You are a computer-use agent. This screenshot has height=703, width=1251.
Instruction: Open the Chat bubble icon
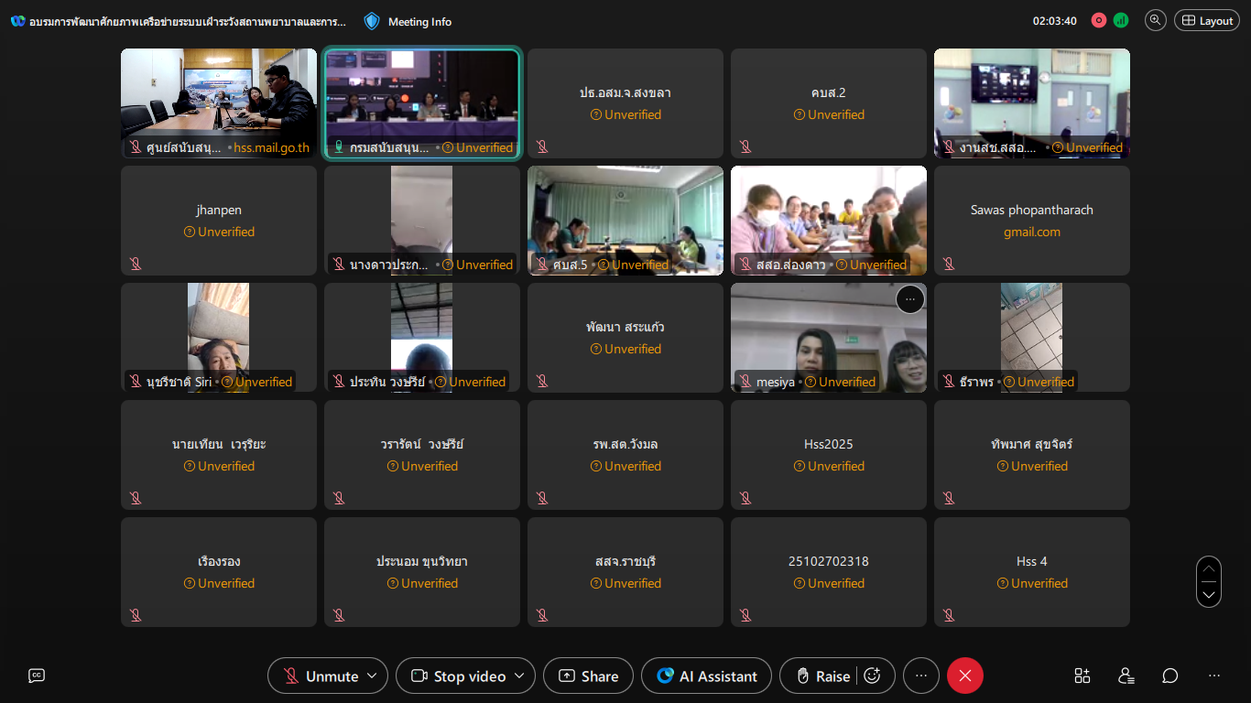click(1170, 676)
